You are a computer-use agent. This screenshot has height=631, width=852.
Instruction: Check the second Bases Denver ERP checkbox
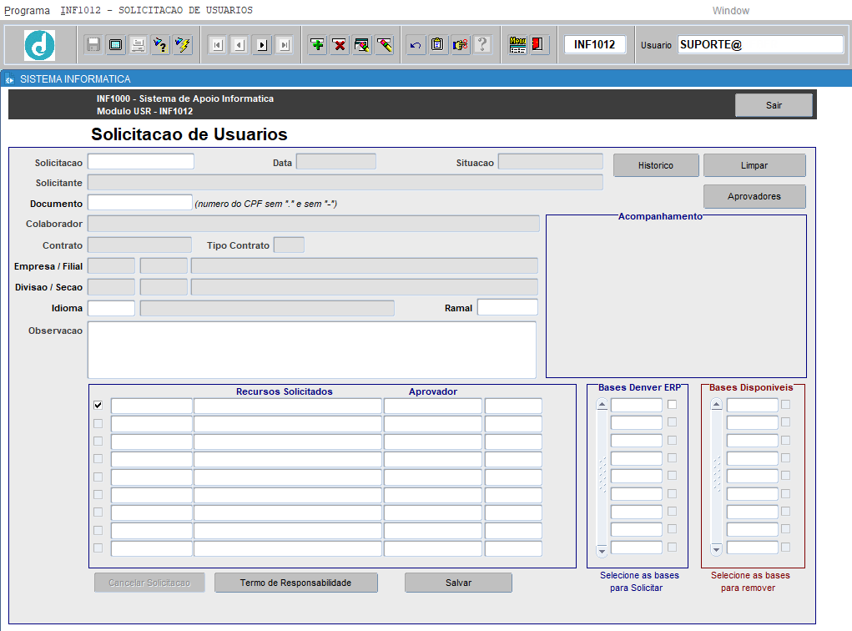tap(672, 422)
